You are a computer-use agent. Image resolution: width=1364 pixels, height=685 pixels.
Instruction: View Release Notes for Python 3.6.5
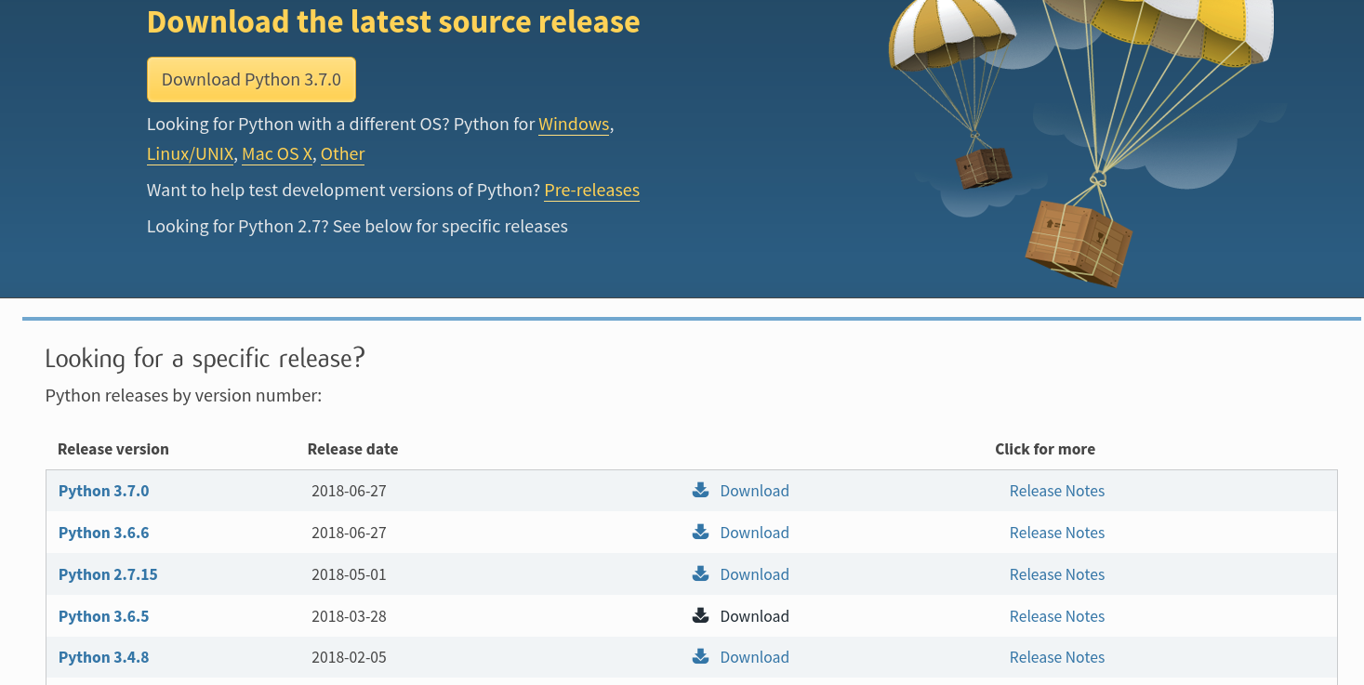click(1057, 616)
